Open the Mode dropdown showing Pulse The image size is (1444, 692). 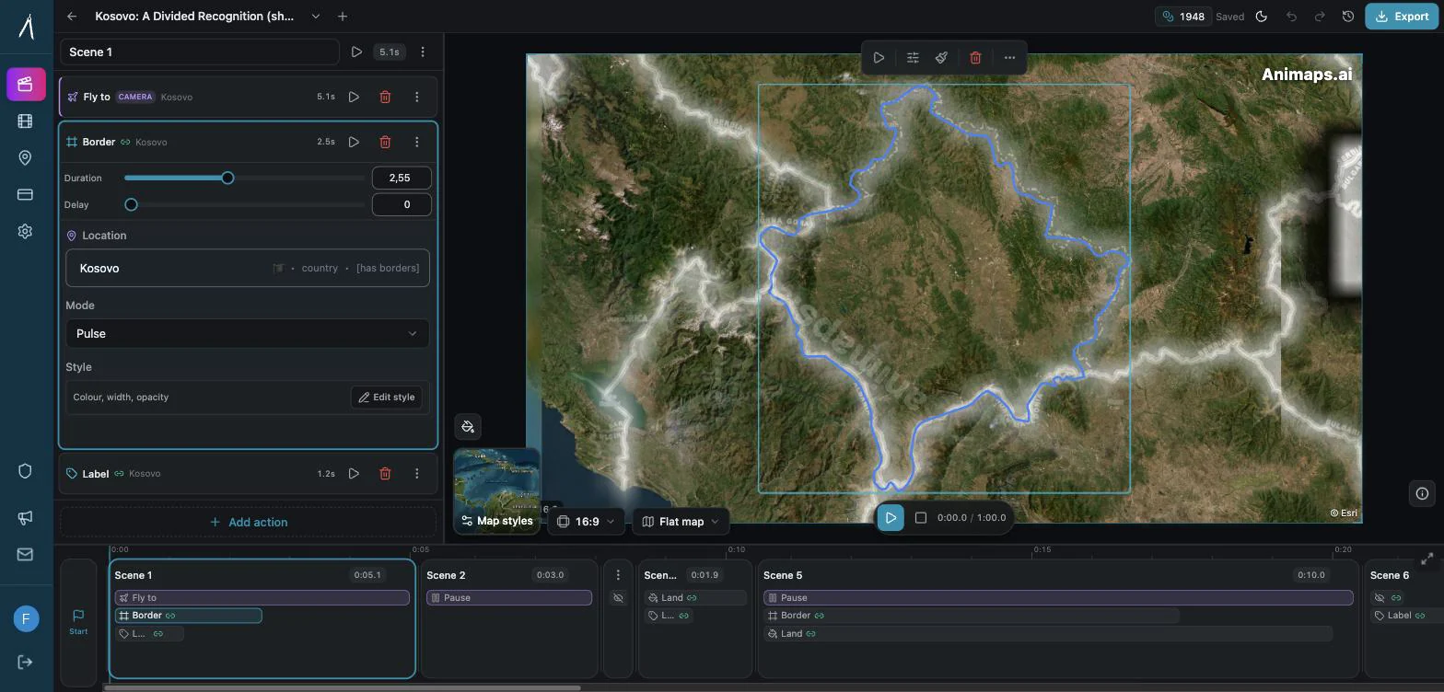247,333
